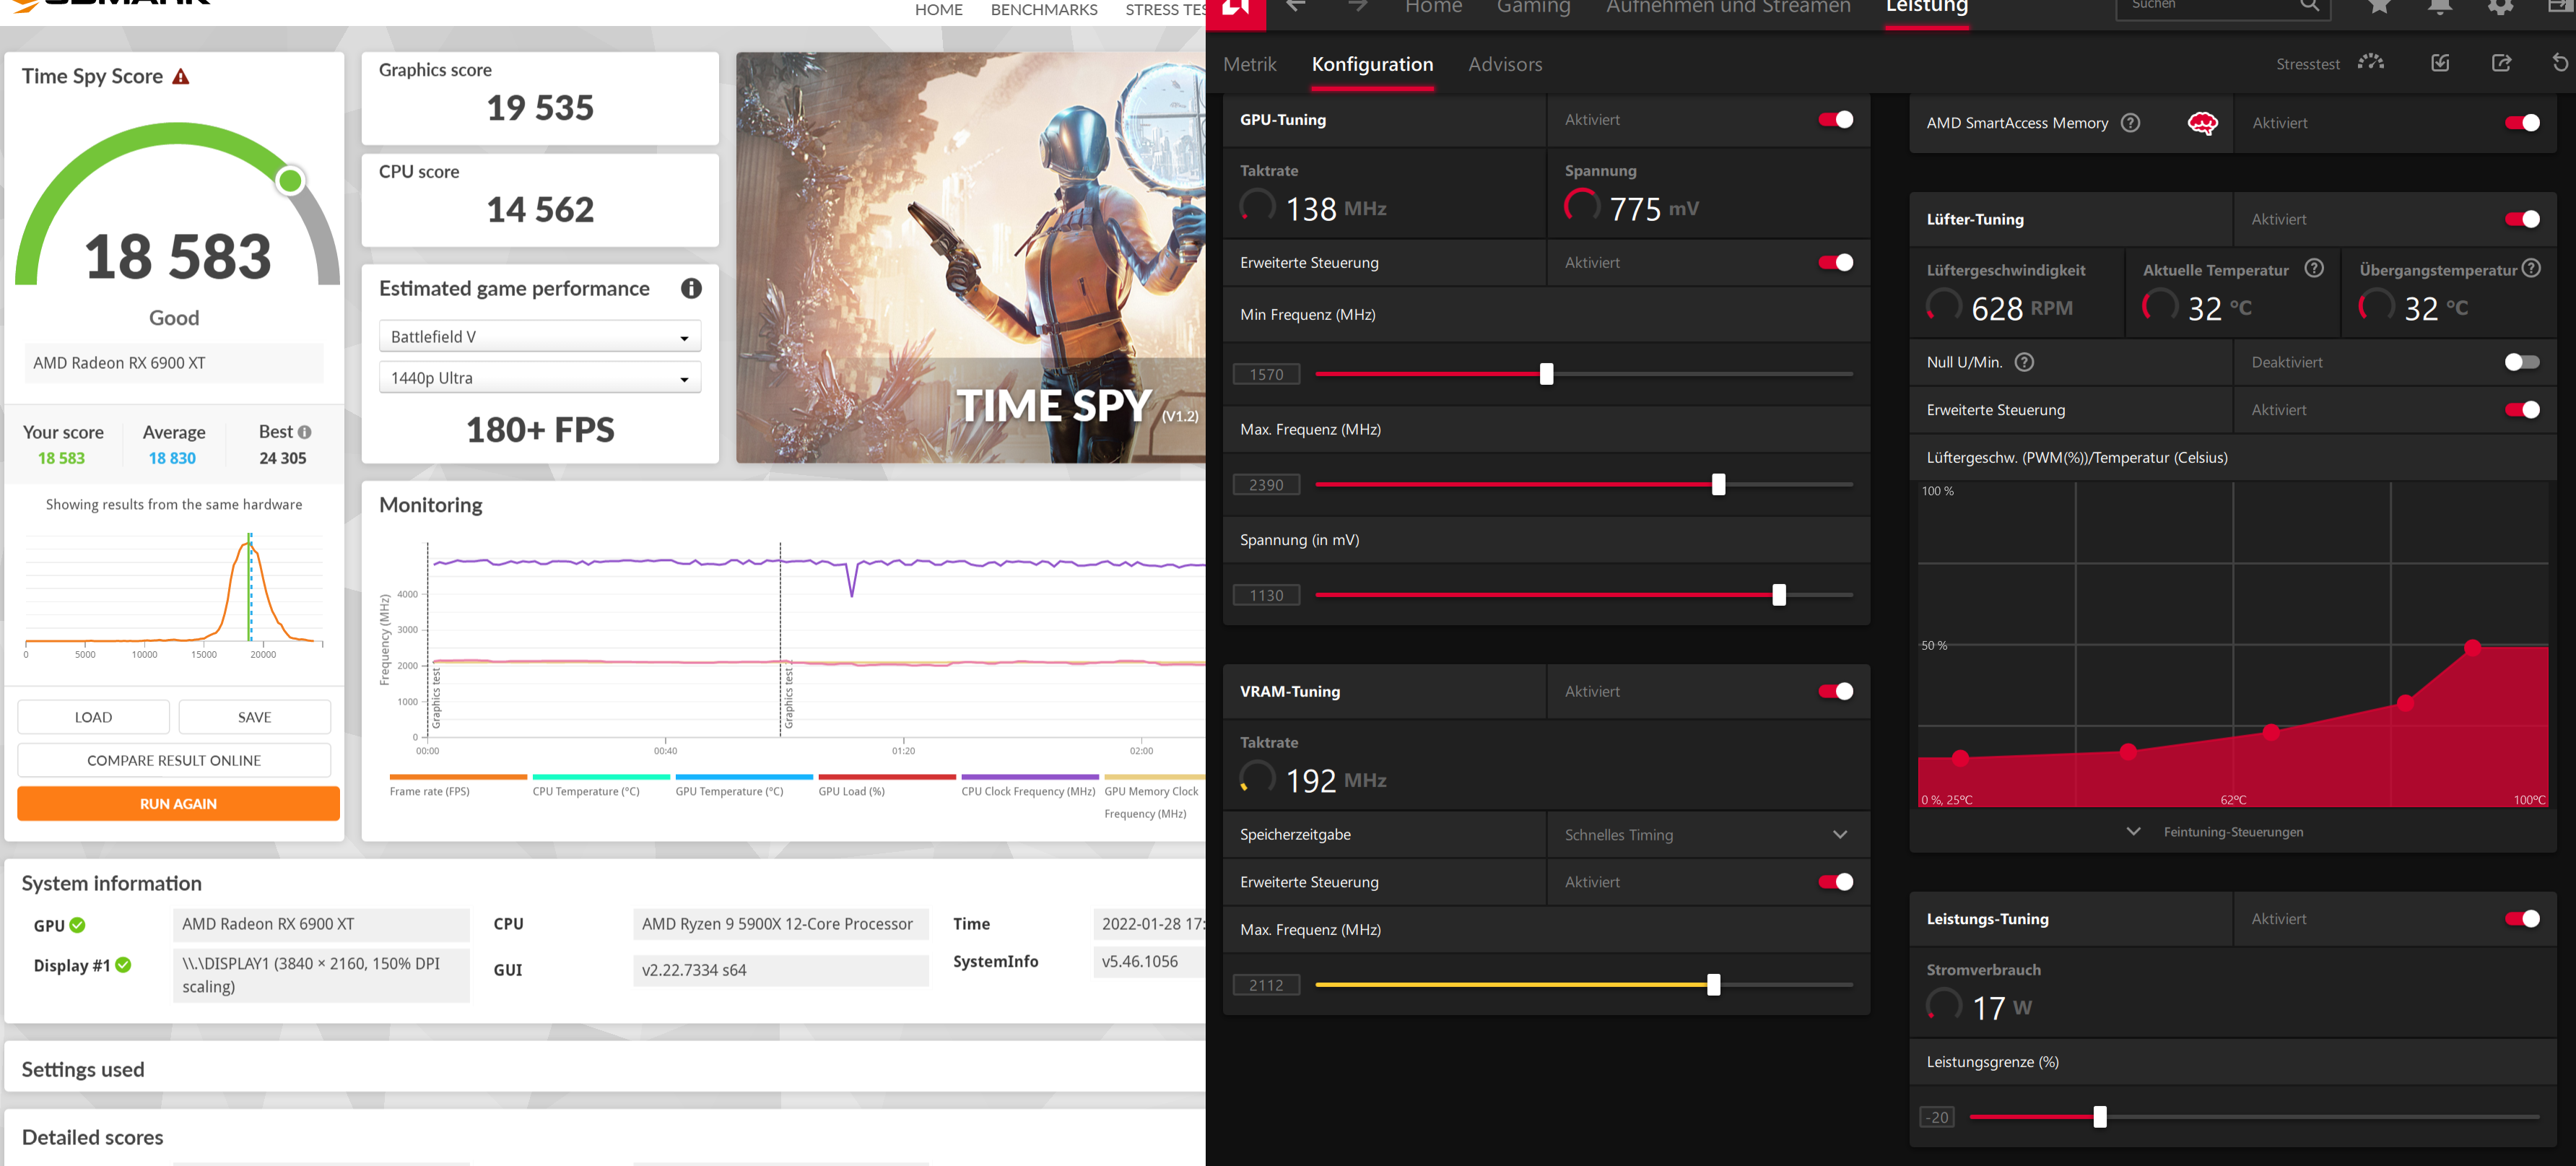Open the 1440p Ultra resolution dropdown

pos(539,378)
